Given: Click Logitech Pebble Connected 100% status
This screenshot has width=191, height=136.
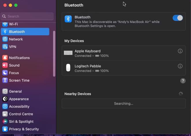Looking at the screenshot, I should [91, 71].
